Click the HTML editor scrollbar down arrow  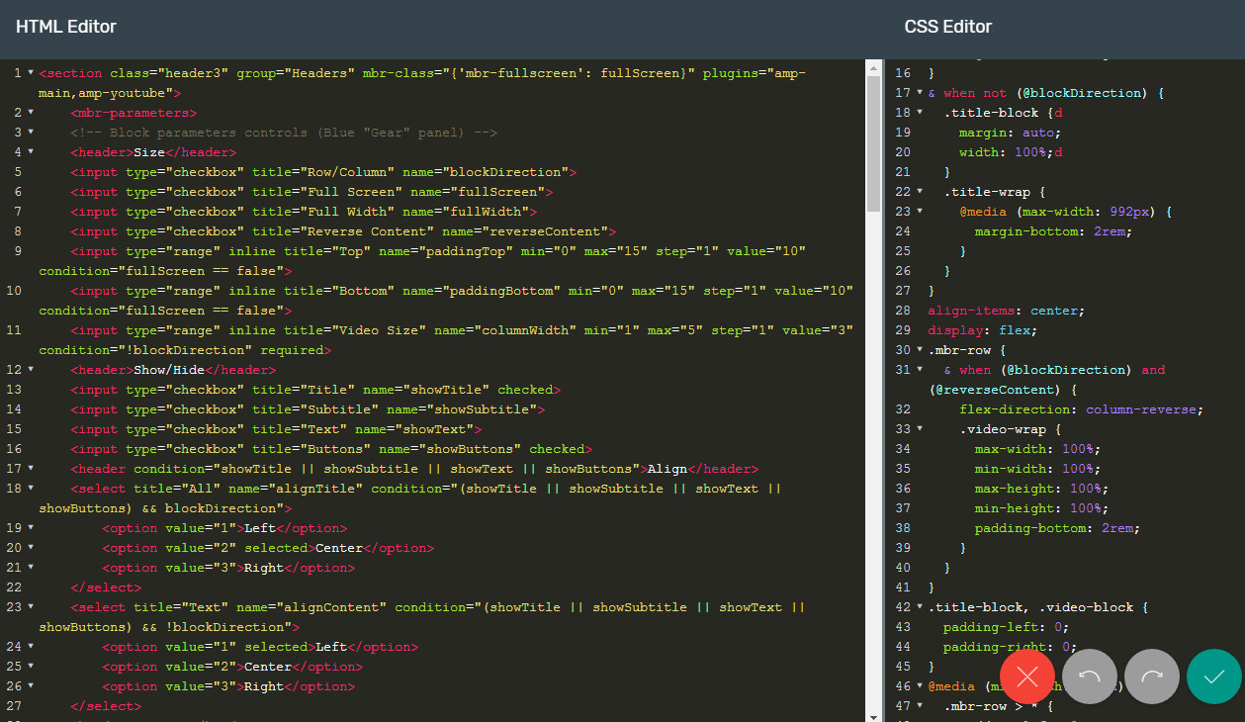(x=873, y=715)
